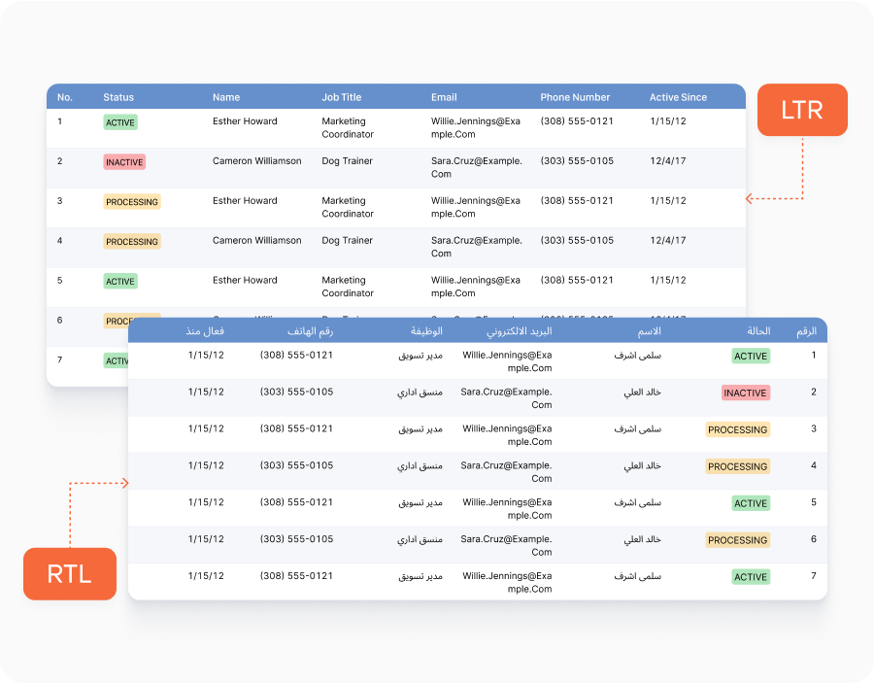Click the Active Since column header
This screenshot has width=874, height=683.
pos(678,97)
